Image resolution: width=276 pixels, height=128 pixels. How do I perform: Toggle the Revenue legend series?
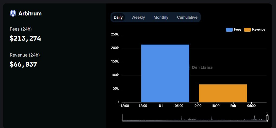coord(255,29)
